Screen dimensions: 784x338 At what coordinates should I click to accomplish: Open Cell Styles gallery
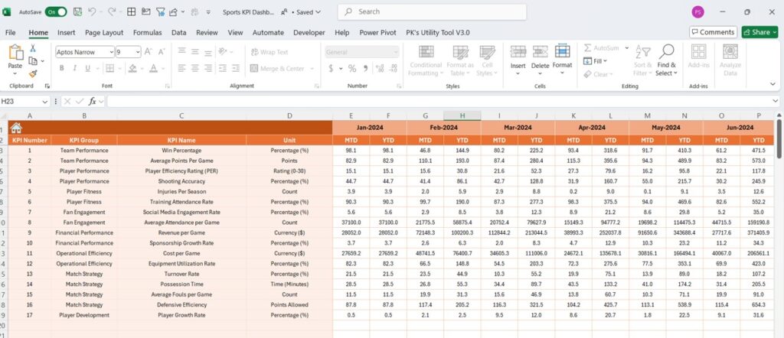pyautogui.click(x=487, y=60)
